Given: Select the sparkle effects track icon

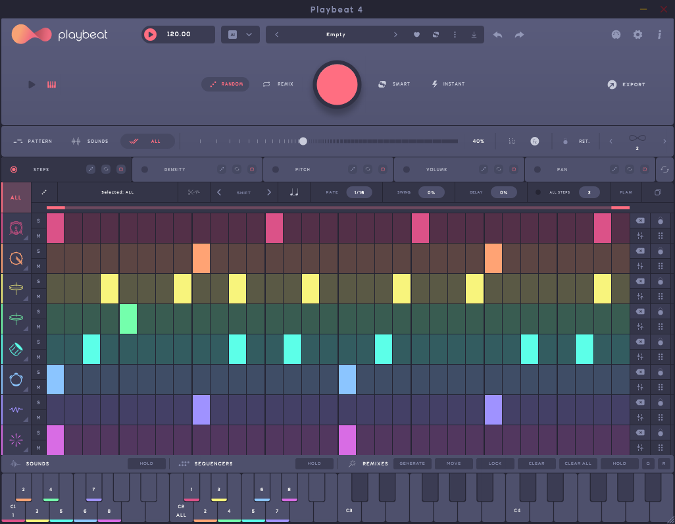Looking at the screenshot, I should (x=16, y=440).
